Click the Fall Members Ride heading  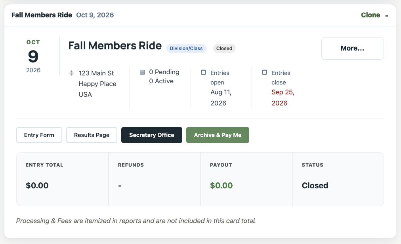point(115,46)
